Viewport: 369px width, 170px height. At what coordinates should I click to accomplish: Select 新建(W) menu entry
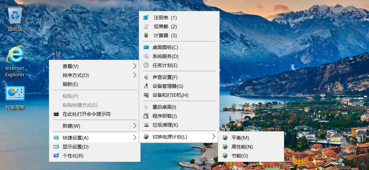coord(95,126)
